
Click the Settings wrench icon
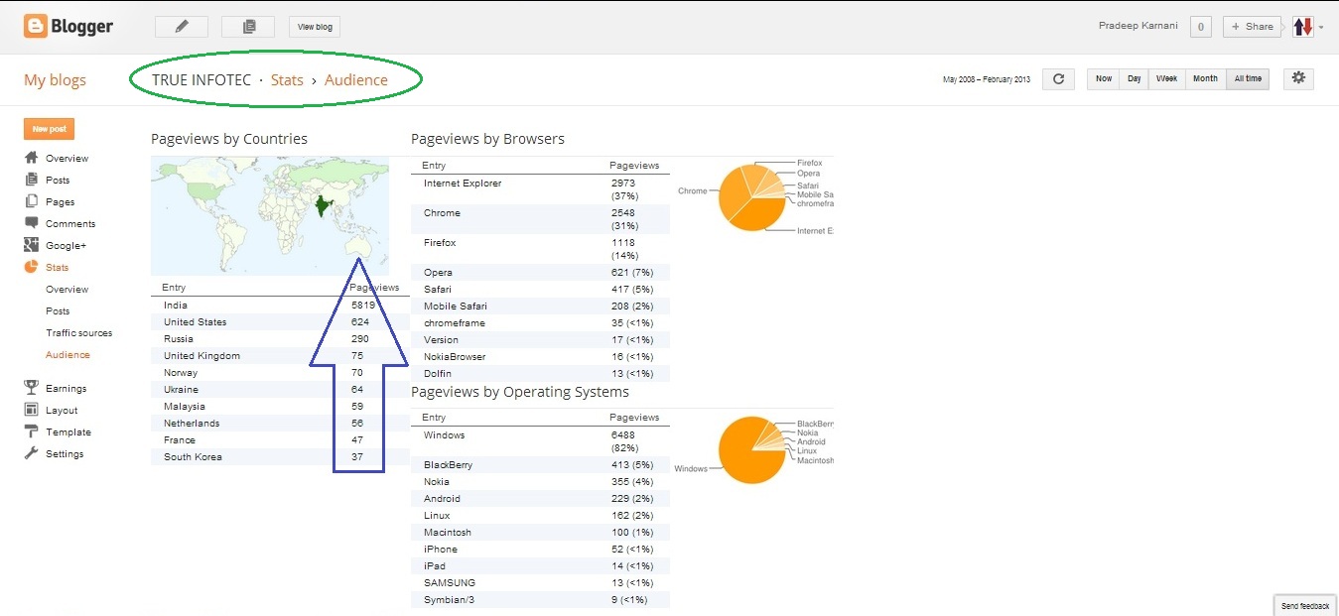point(31,453)
